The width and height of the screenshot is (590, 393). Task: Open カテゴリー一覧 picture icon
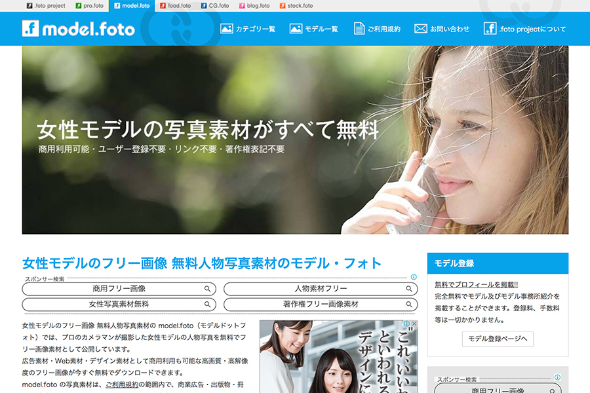point(227,29)
